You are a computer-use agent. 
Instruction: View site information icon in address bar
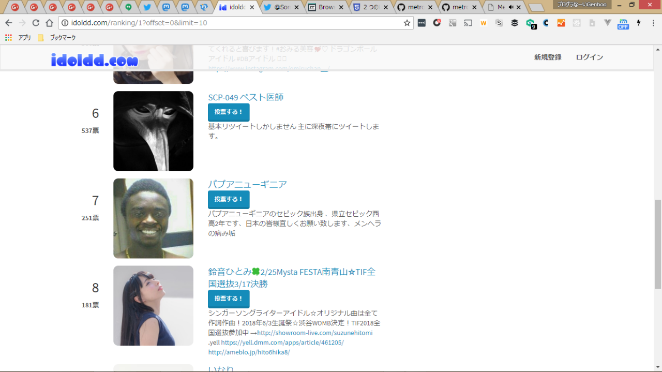click(65, 23)
